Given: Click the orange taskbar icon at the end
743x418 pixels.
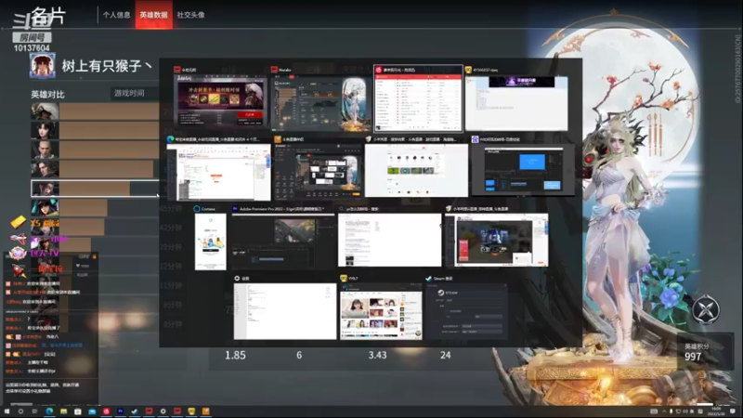Looking at the screenshot, I should point(205,411).
